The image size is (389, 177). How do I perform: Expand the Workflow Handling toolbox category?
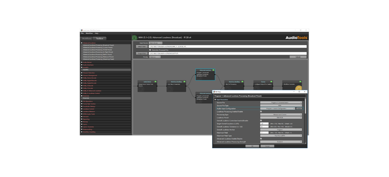point(82,132)
